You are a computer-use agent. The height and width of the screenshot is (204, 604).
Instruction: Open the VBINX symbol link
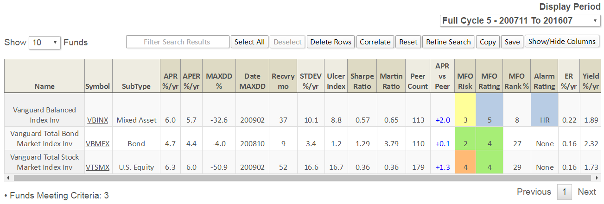click(x=97, y=120)
